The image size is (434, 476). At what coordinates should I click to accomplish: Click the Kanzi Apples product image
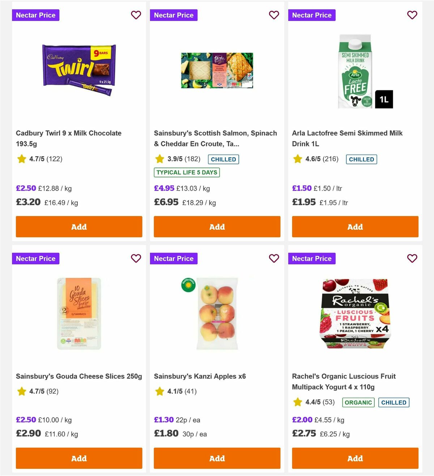[x=217, y=313]
